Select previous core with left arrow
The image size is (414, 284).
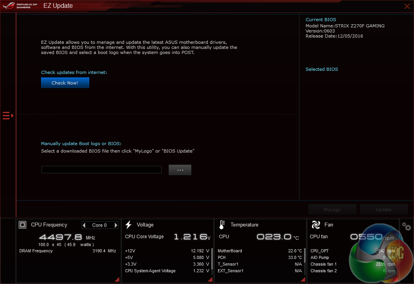[84, 225]
